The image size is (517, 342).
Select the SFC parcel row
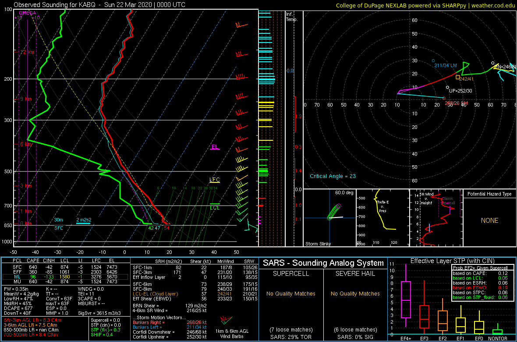(x=66, y=267)
